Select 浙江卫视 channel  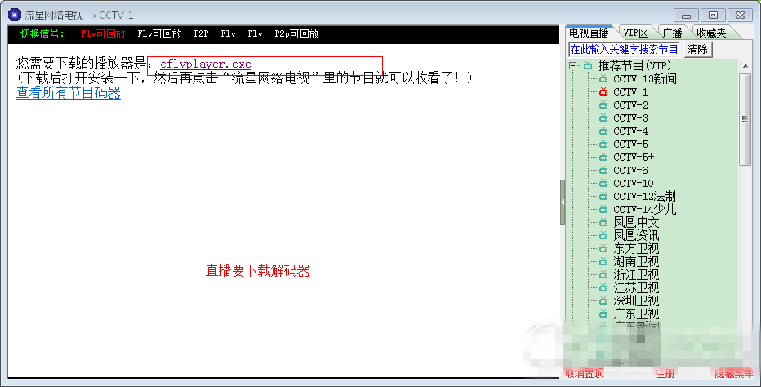(636, 275)
